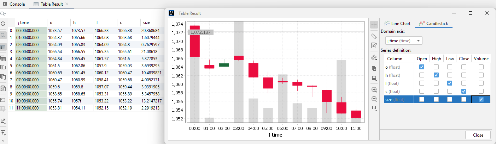Viewport: 496px width, 144px height.
Task: Zoom out of the candlestick chart
Action: coord(374,99)
